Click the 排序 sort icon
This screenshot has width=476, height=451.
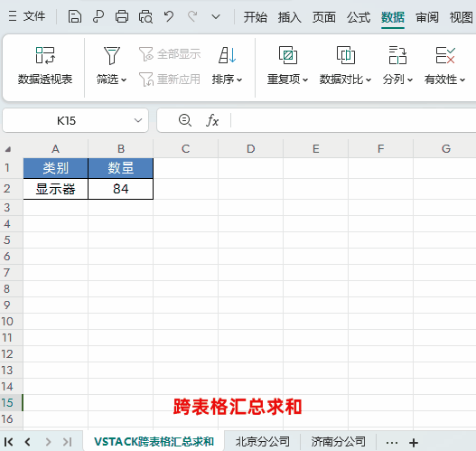(x=227, y=55)
